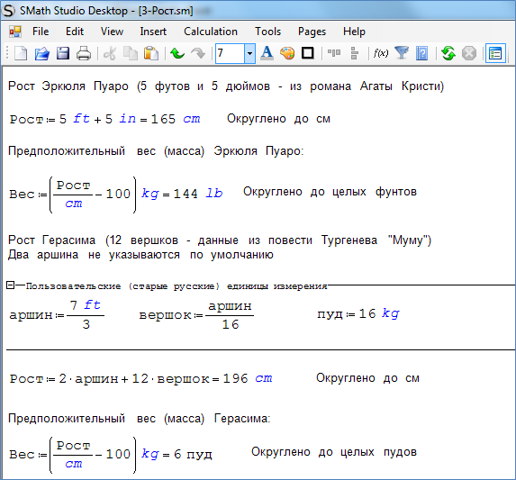Click the Paste clipboard icon
The width and height of the screenshot is (516, 480).
[x=151, y=53]
